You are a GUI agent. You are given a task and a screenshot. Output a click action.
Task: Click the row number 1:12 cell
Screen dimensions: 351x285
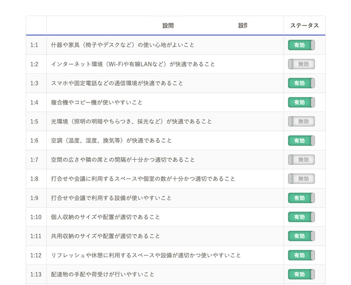pos(36,256)
